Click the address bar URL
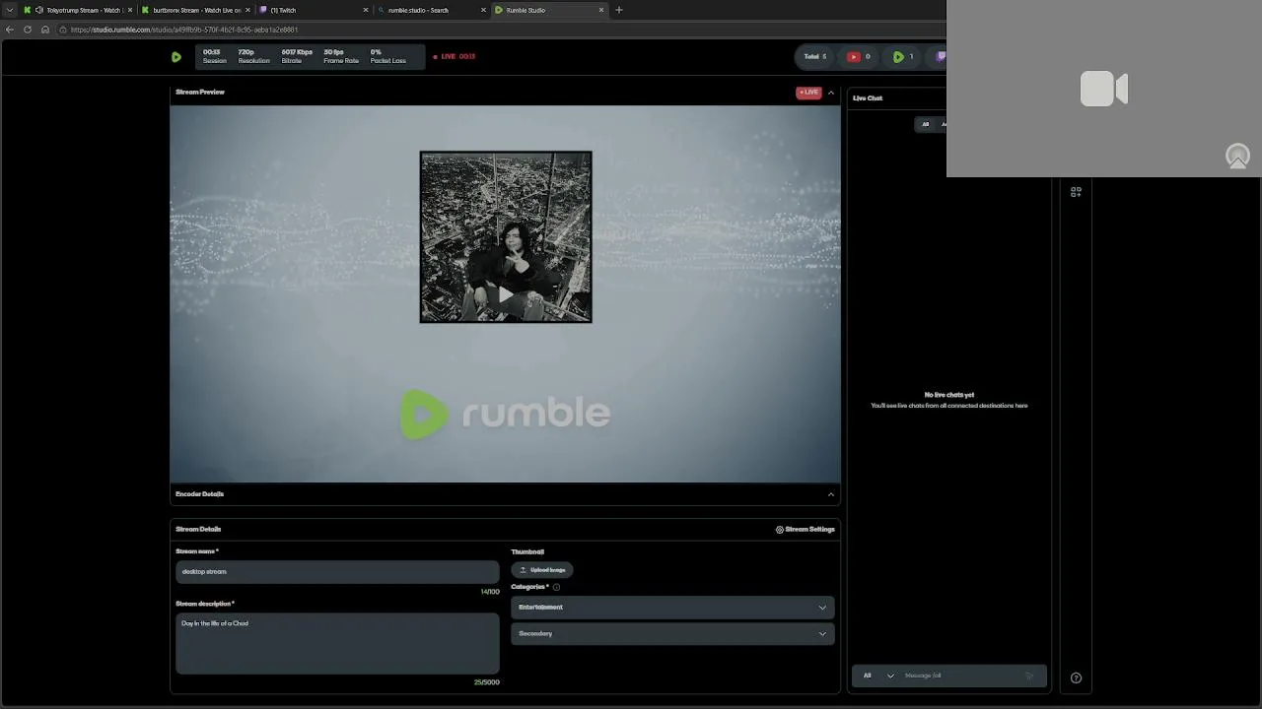 (184, 30)
